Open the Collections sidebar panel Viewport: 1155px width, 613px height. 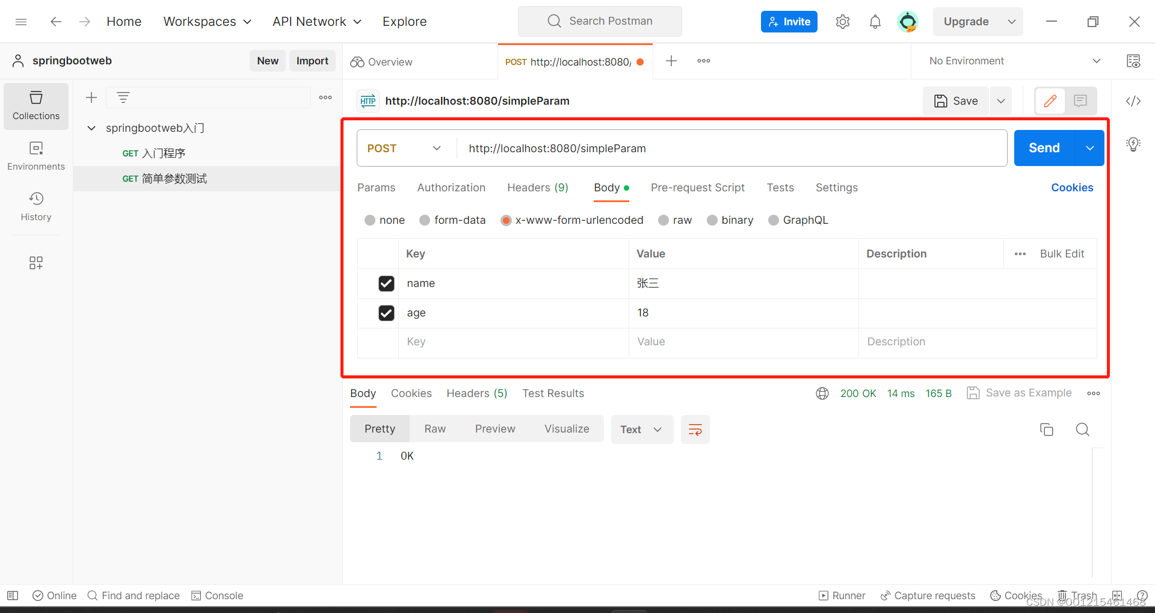36,106
